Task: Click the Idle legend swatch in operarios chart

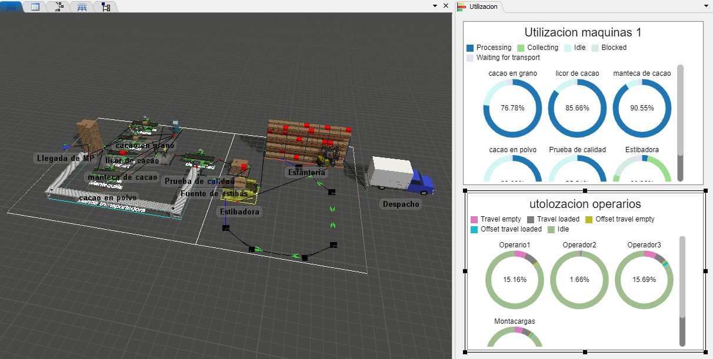Action: [551, 229]
